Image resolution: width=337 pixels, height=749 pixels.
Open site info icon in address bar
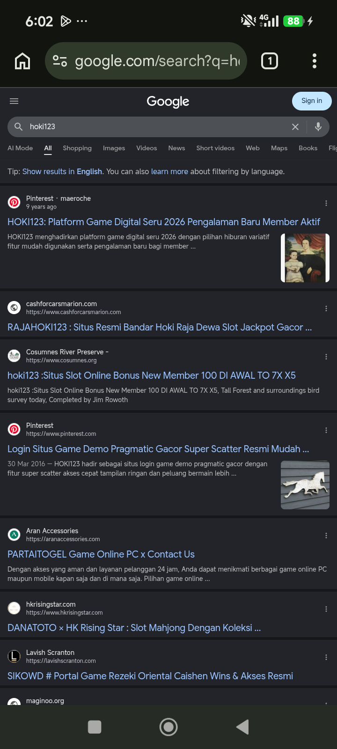[x=60, y=61]
